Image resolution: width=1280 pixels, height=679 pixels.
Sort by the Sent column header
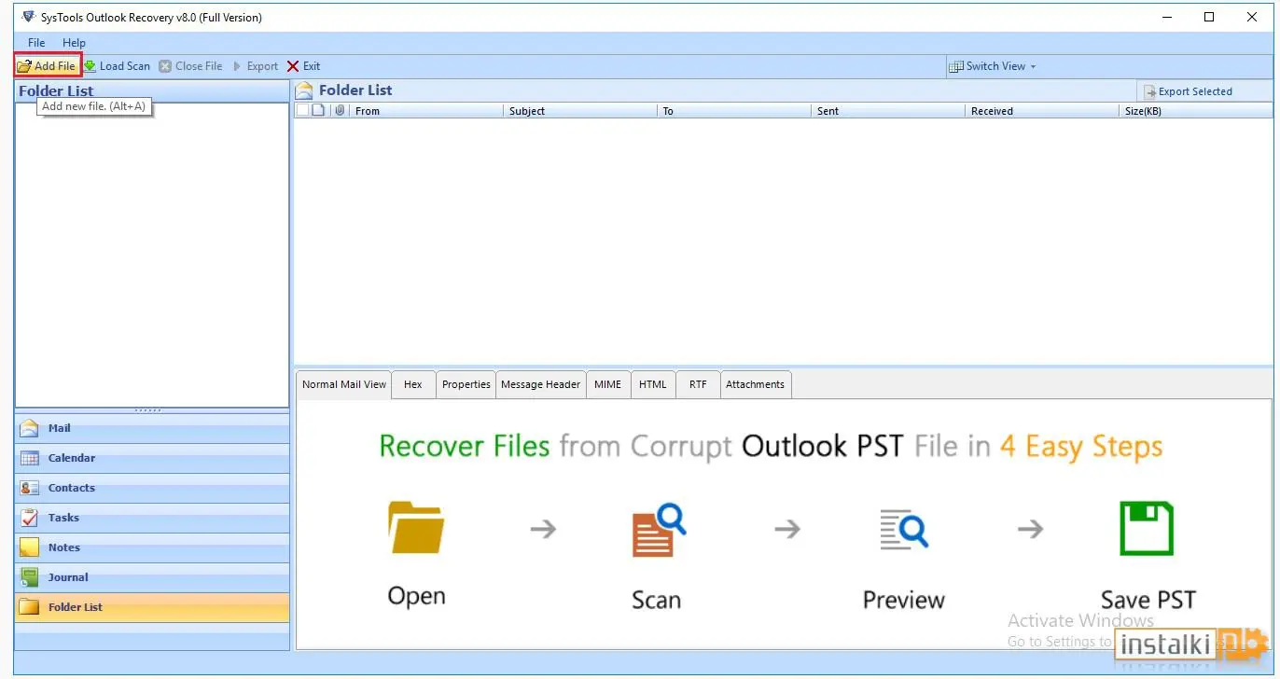(888, 111)
